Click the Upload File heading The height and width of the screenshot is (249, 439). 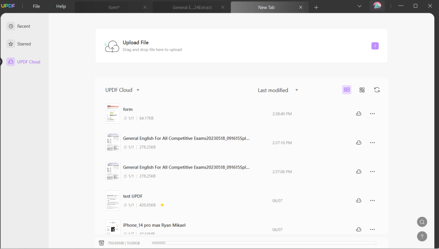pos(135,42)
